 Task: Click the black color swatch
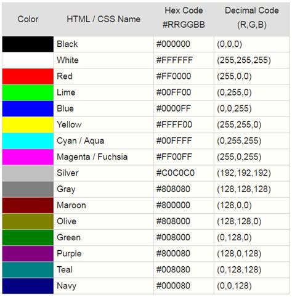click(28, 44)
